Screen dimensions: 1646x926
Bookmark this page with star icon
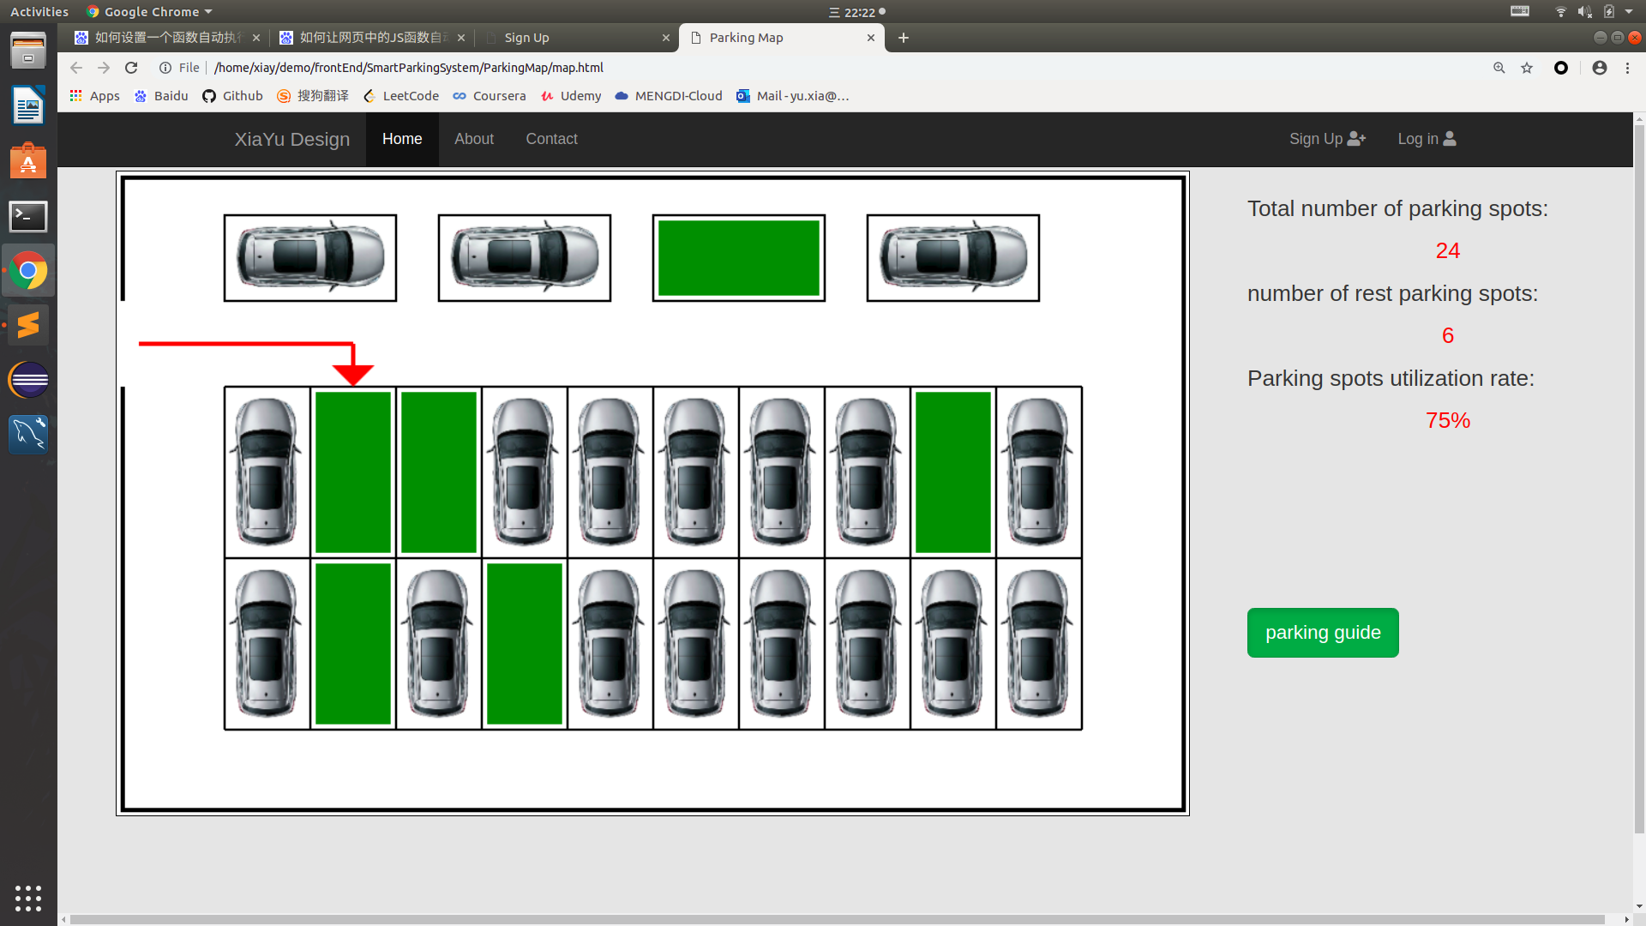tap(1527, 68)
